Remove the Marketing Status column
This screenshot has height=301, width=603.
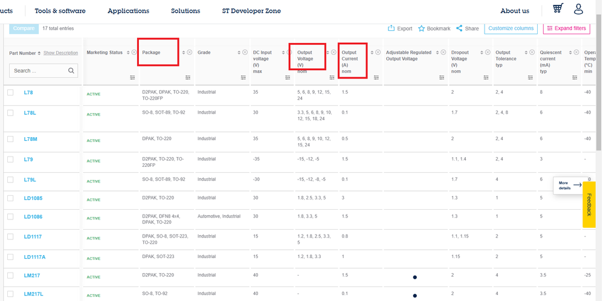coord(134,53)
